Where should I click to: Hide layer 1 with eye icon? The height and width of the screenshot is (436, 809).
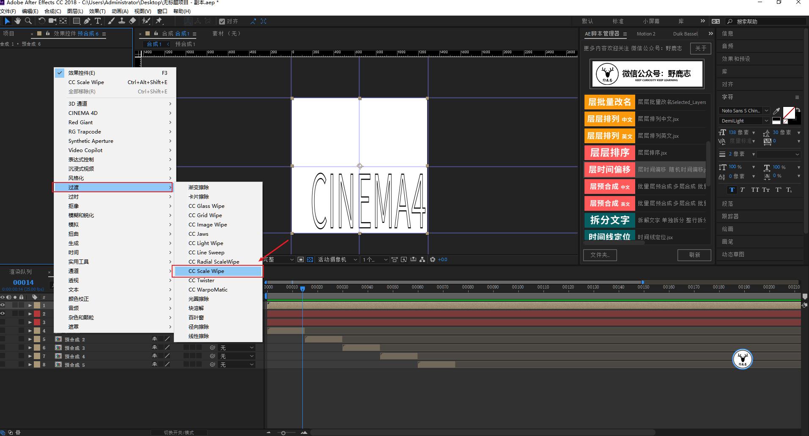(x=3, y=305)
